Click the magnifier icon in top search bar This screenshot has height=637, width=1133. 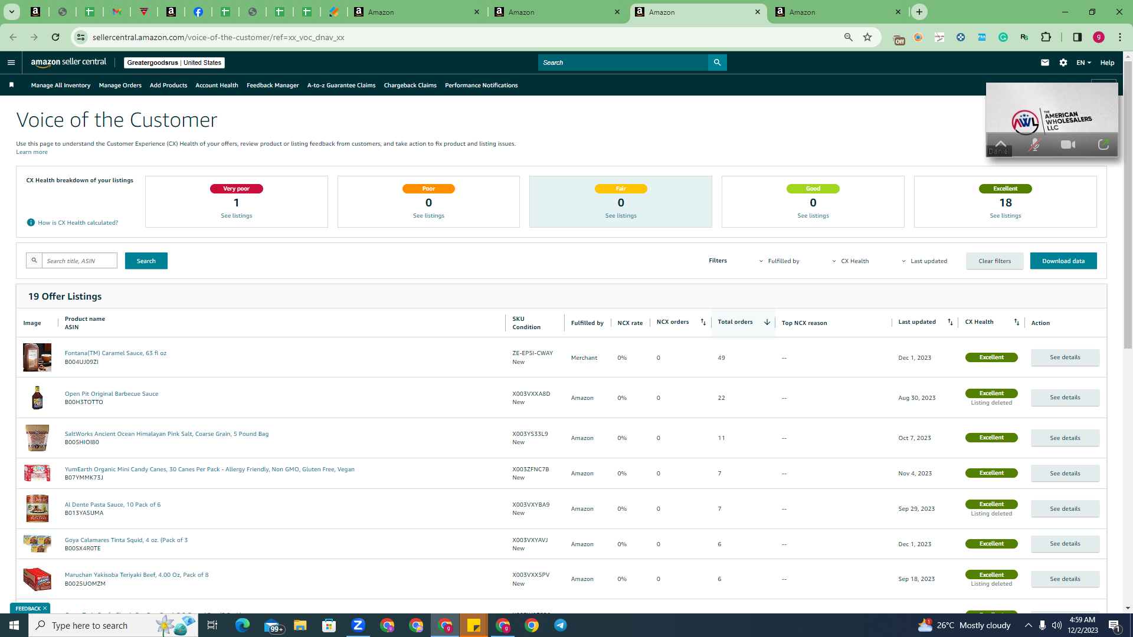tap(717, 63)
